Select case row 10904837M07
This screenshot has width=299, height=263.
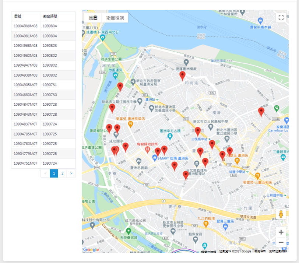click(x=43, y=124)
